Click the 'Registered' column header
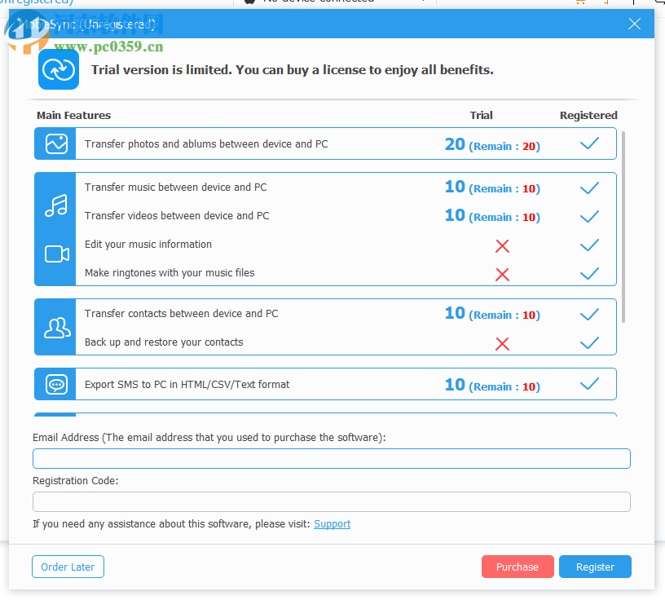 pos(588,116)
